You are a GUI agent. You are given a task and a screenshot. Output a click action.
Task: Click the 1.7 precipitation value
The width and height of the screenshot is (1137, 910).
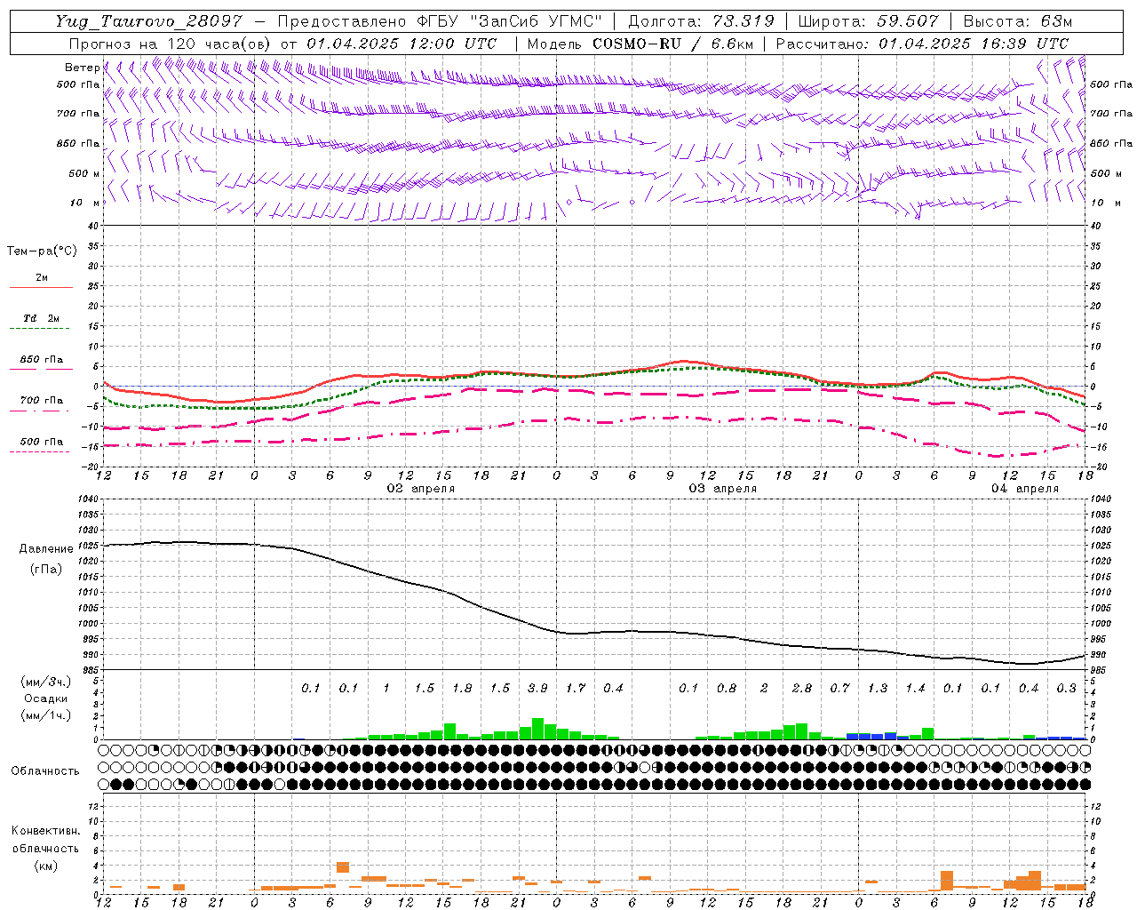(576, 688)
